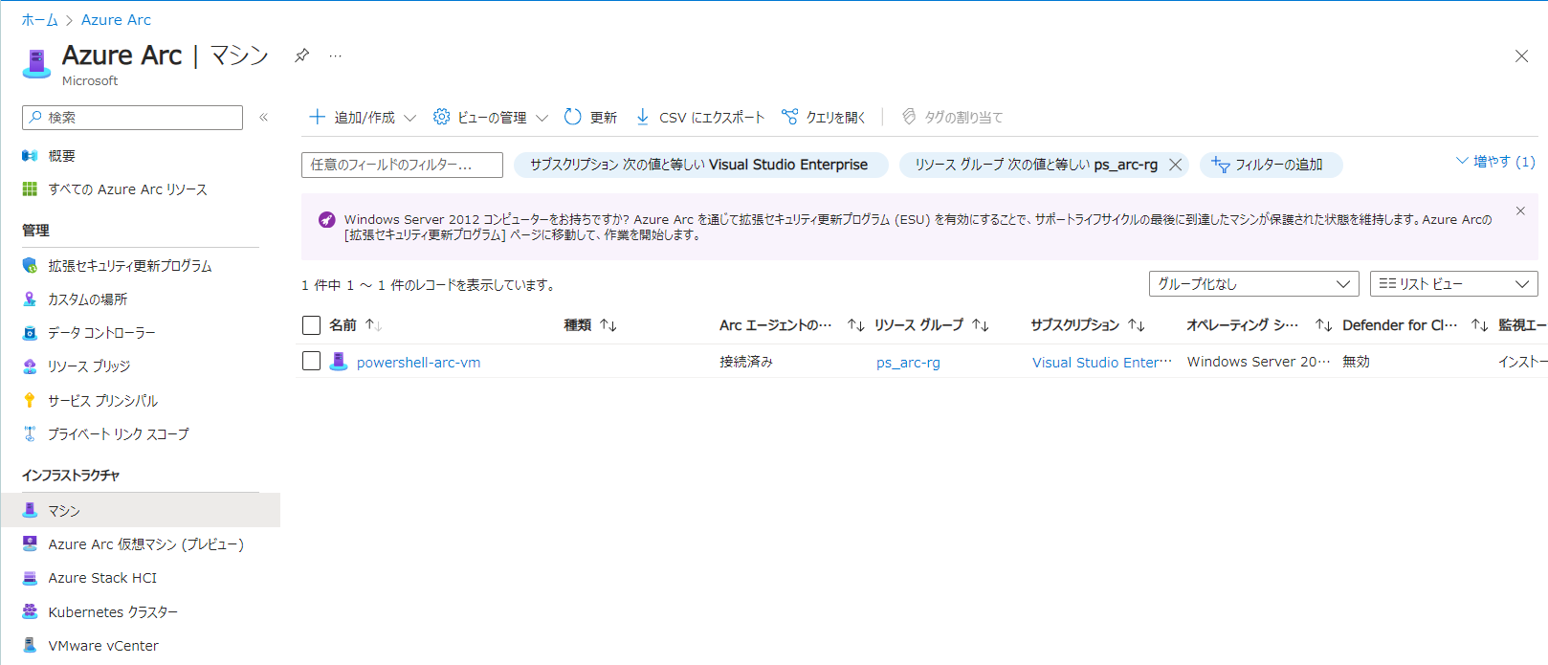Open the リスト ビュー dropdown
The height and width of the screenshot is (665, 1548).
(1453, 284)
